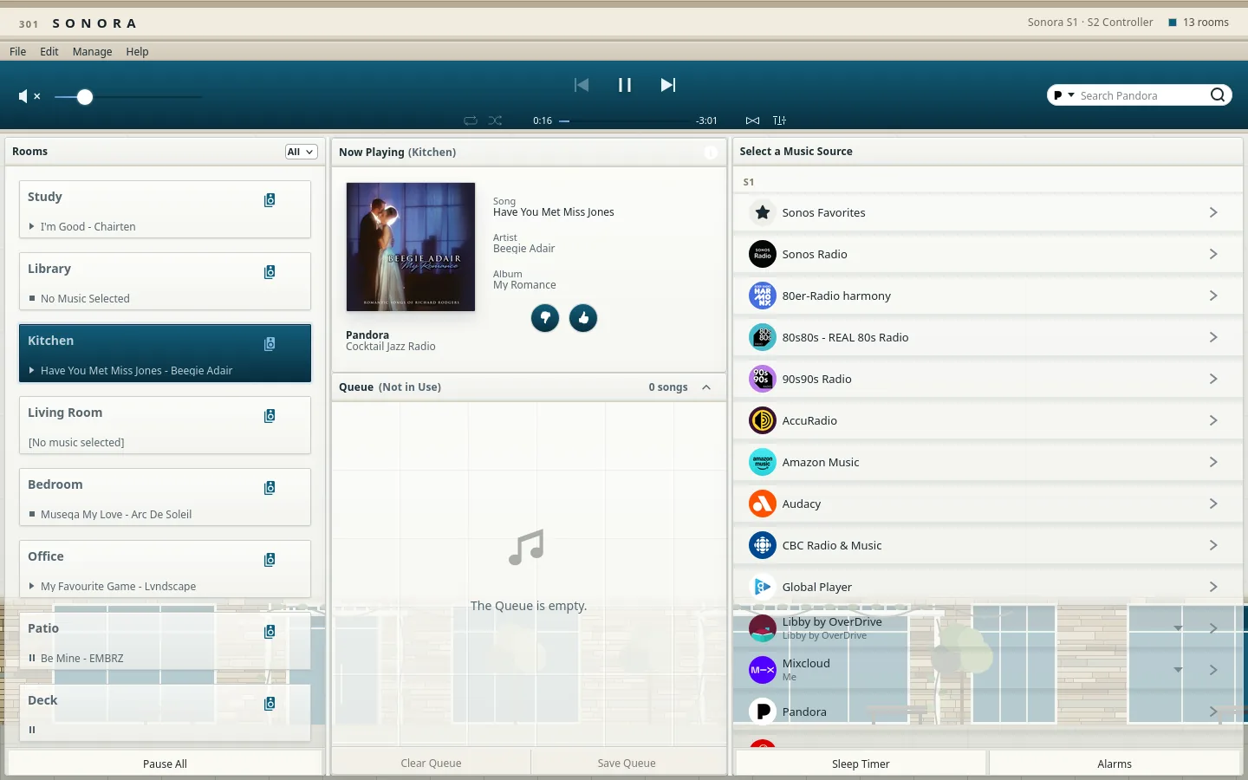Click the Office group icon
This screenshot has height=780, width=1248.
tap(270, 560)
